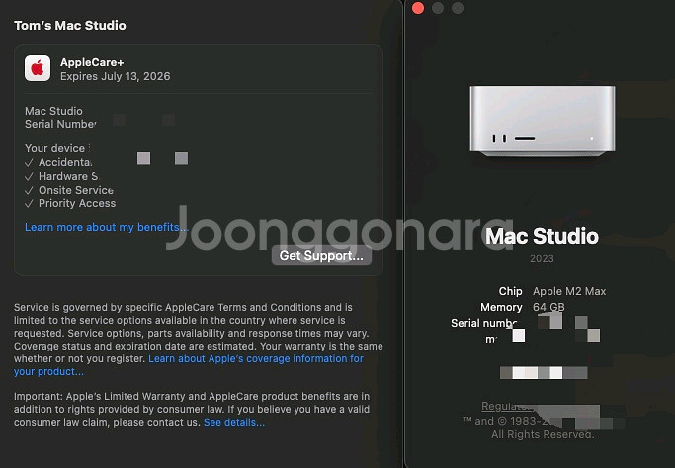Screen dimensions: 675x468
Task: Click the Mac Studio computer image
Action: [x=543, y=120]
